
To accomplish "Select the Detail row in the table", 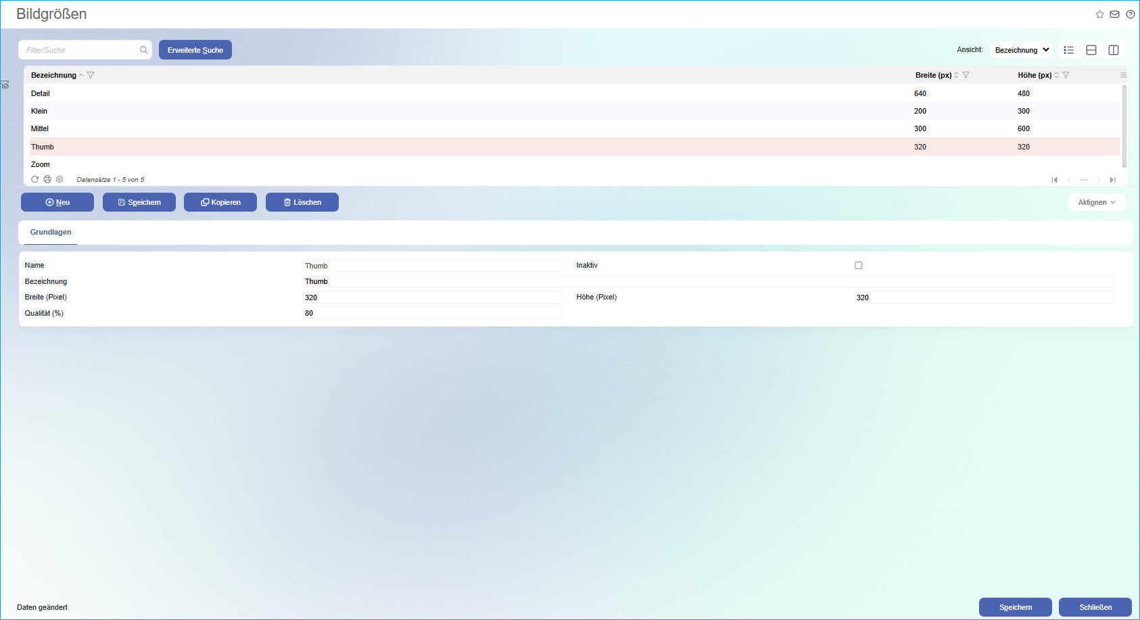I will pyautogui.click(x=575, y=93).
